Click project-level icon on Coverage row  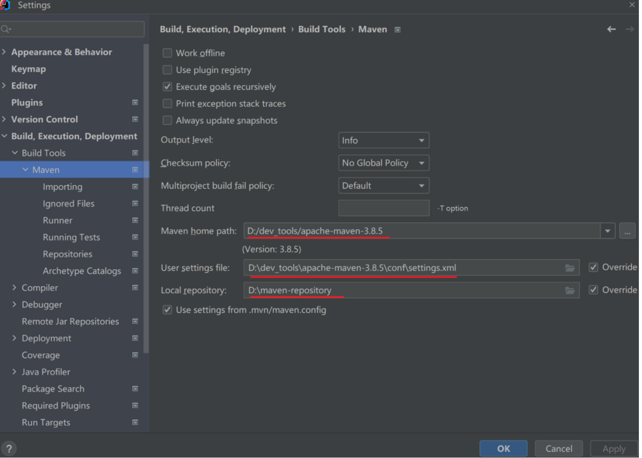135,355
